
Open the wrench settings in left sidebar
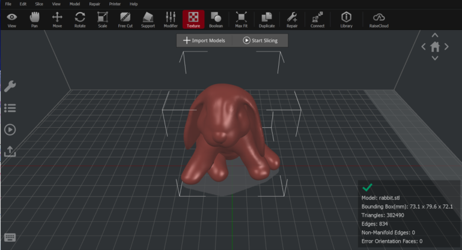pyautogui.click(x=10, y=87)
